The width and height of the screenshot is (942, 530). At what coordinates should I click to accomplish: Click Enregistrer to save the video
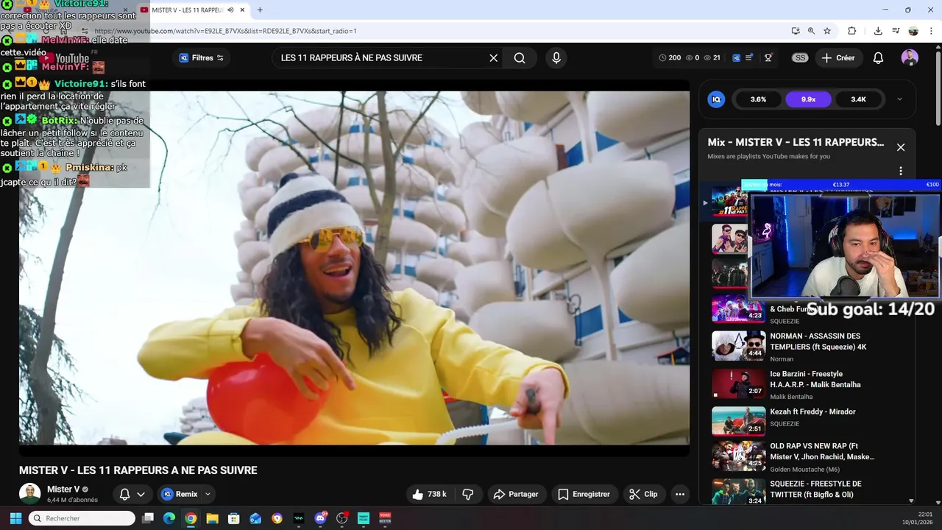(x=584, y=494)
